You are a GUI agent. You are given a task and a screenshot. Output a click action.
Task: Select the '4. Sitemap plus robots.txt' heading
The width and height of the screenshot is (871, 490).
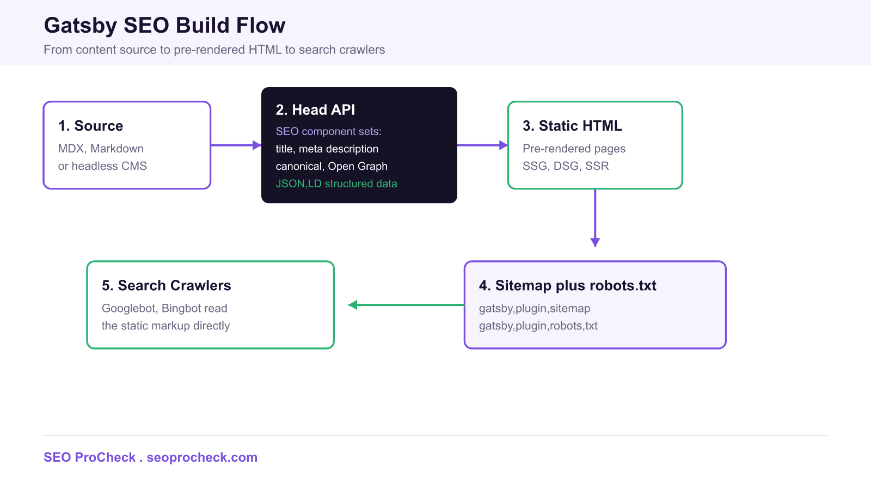tap(568, 286)
